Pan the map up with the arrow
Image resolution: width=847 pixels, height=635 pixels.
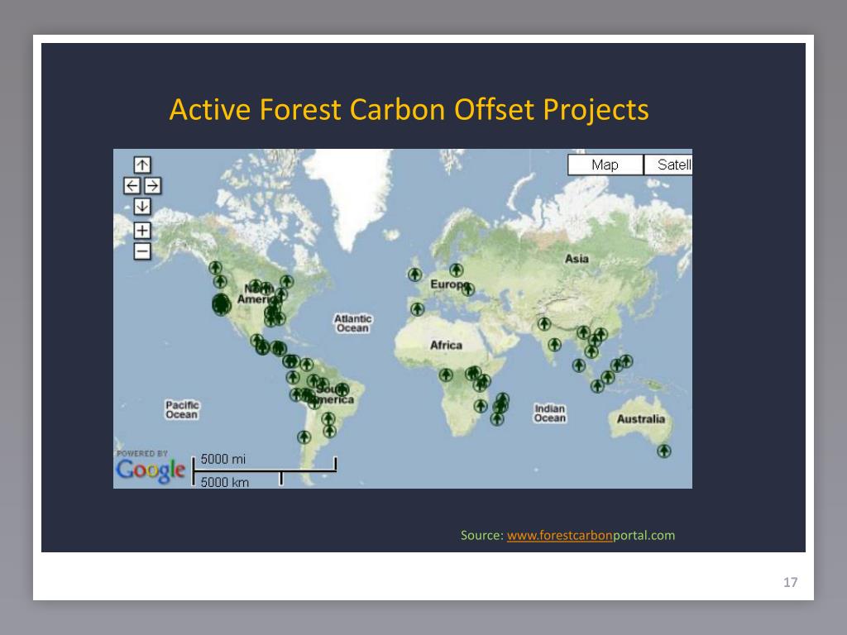coord(142,165)
